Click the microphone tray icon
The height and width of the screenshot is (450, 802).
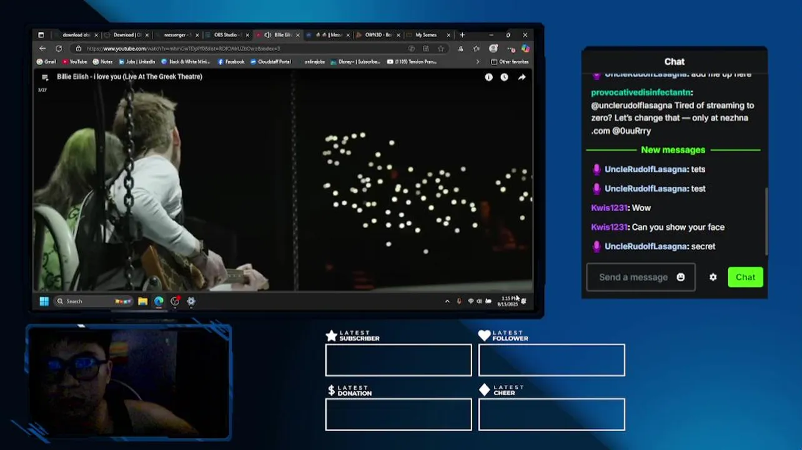pyautogui.click(x=459, y=301)
